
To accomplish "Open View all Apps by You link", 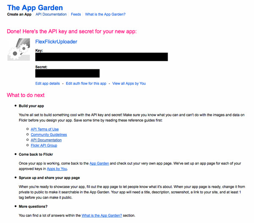I will click(129, 83).
